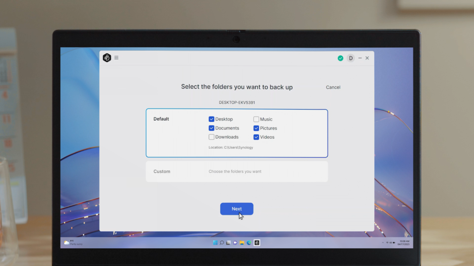Select the Custom folders option panel

click(237, 171)
